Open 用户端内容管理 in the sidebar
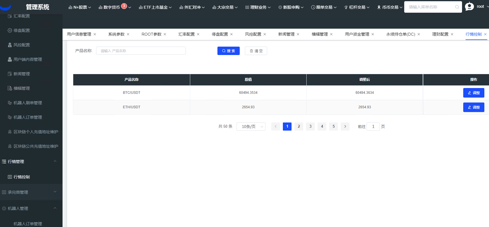This screenshot has width=489, height=227. pos(28,59)
